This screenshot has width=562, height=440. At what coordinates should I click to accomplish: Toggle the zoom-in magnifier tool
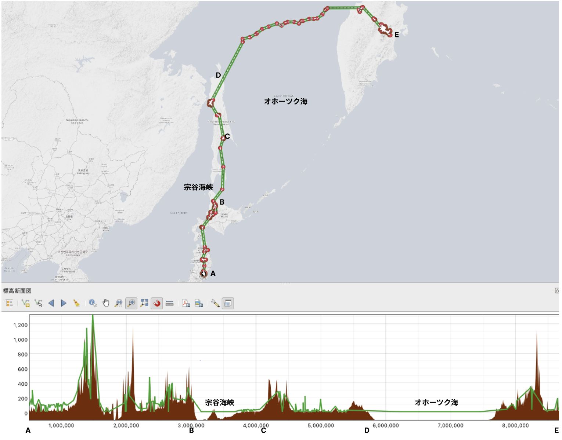click(x=131, y=304)
